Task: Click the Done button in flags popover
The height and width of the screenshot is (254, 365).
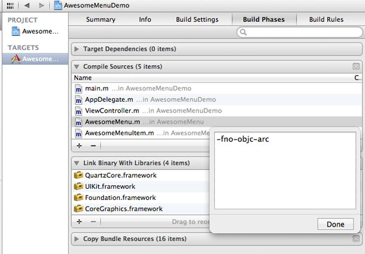Action: click(335, 224)
